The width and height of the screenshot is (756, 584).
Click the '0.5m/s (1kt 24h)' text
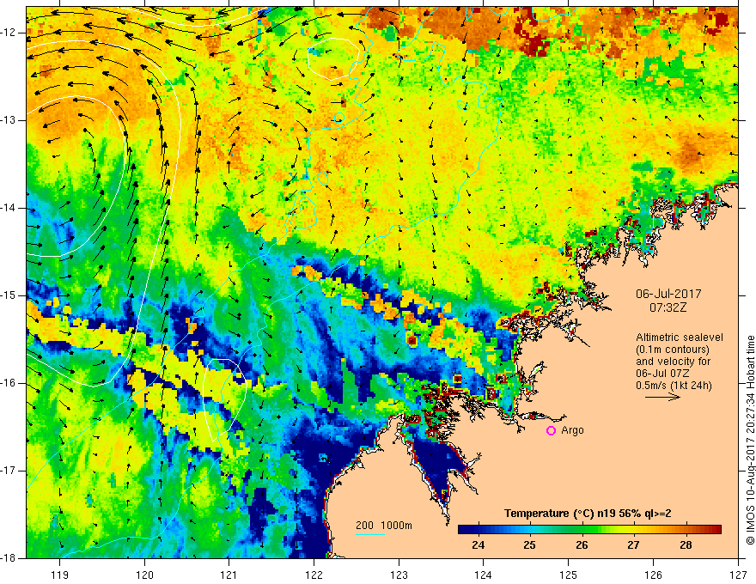click(674, 385)
